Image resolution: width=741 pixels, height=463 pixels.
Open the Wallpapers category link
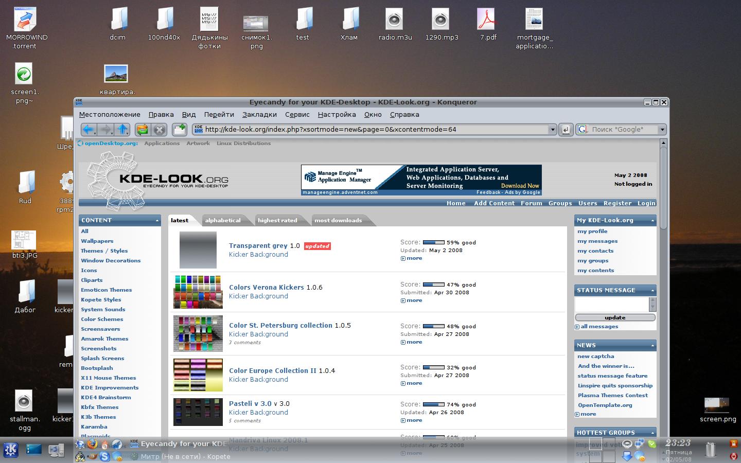pos(97,241)
